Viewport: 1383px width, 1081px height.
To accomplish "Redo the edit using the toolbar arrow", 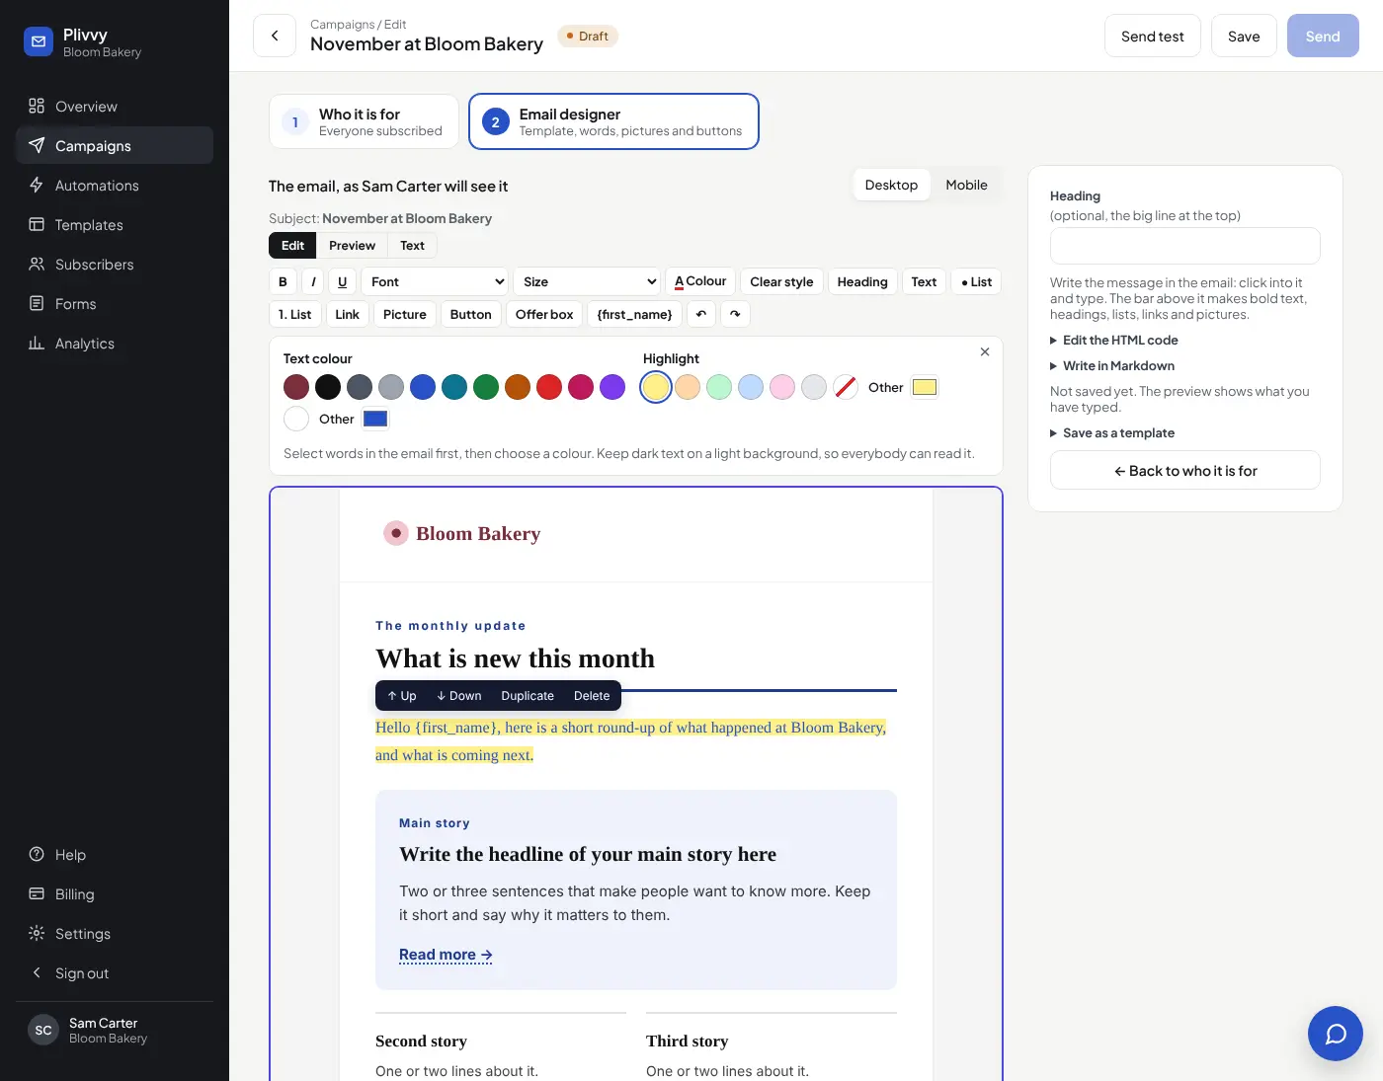I will (735, 314).
